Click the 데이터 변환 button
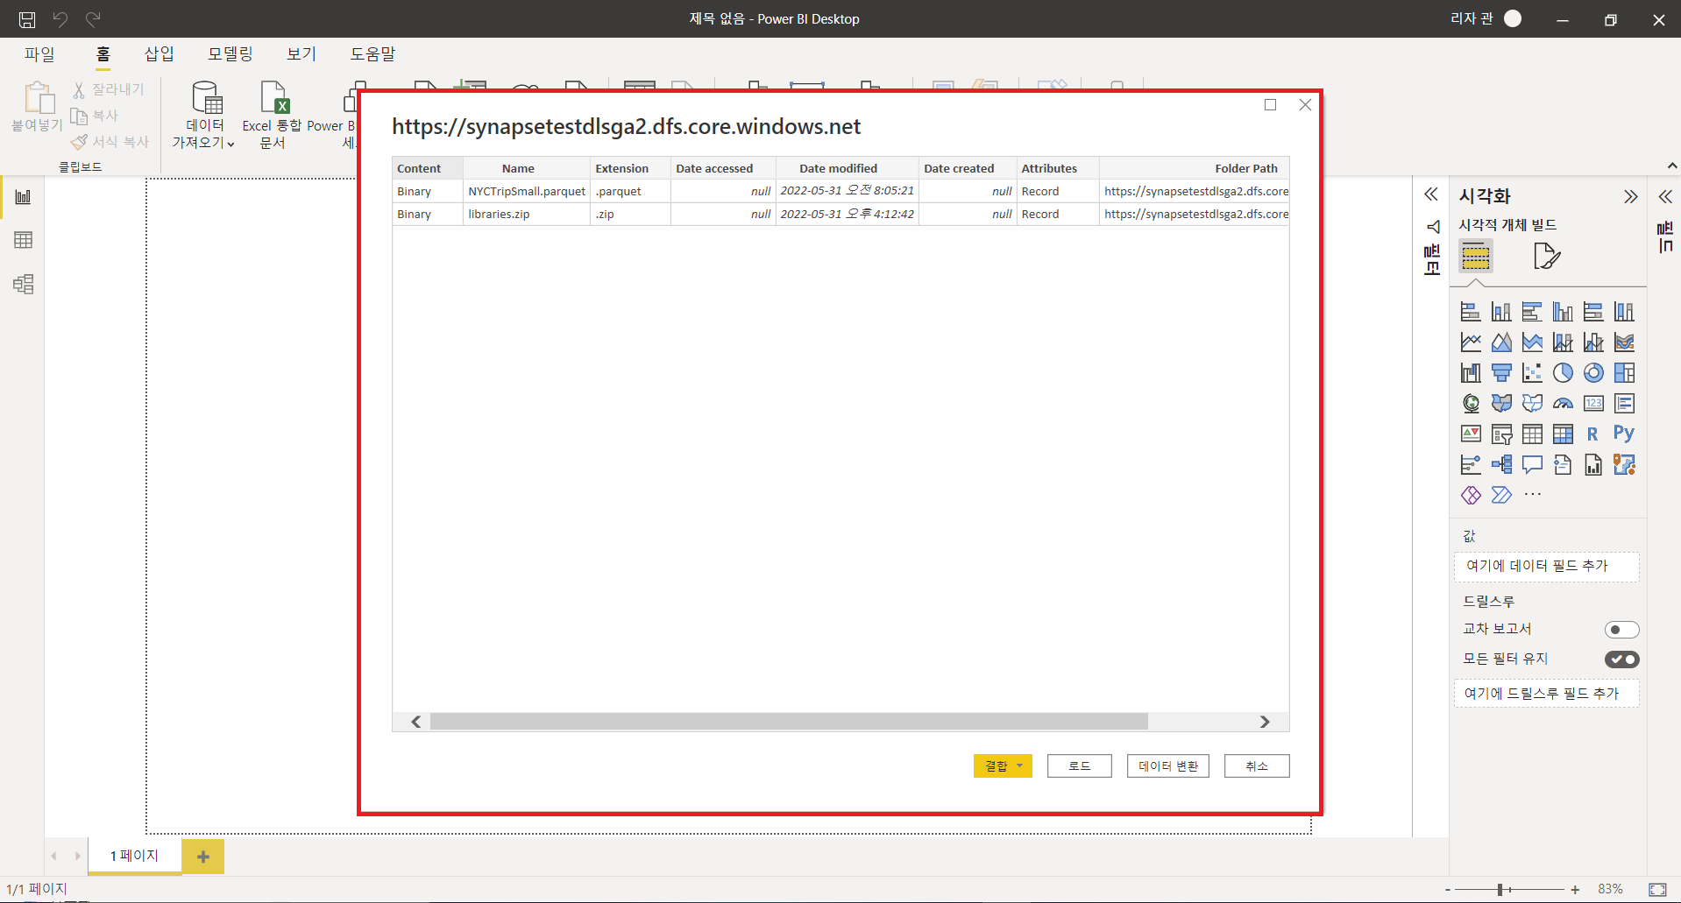 [x=1167, y=765]
